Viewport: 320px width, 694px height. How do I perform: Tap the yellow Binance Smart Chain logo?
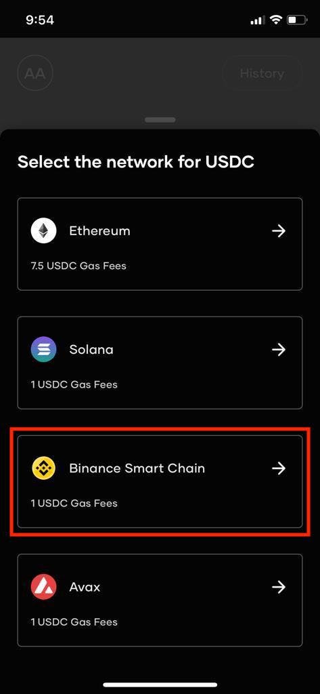point(43,468)
